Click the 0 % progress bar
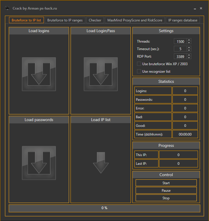 104,208
